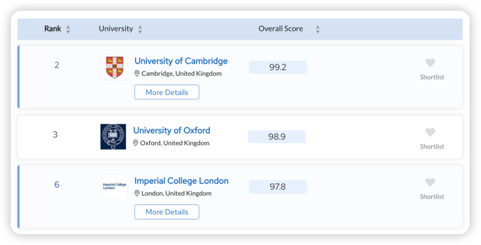
Task: Open More Details for Imperial College London
Action: click(167, 212)
